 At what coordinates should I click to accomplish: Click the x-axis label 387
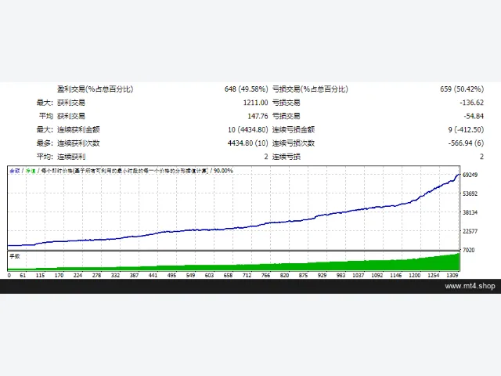point(134,275)
